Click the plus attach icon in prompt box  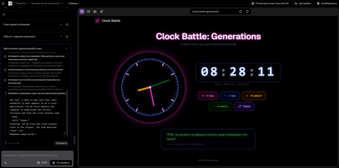pos(5,163)
